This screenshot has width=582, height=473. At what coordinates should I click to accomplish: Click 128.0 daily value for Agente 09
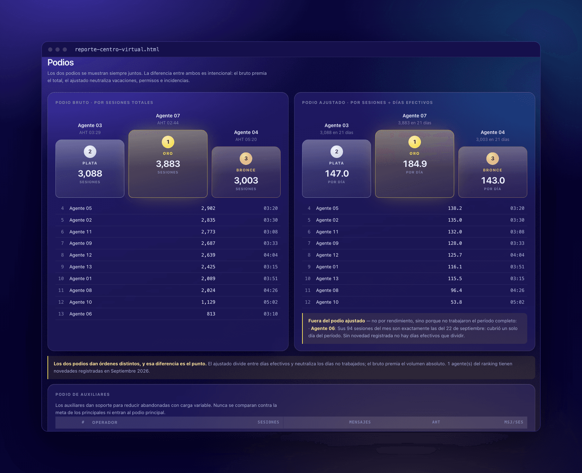[455, 243]
